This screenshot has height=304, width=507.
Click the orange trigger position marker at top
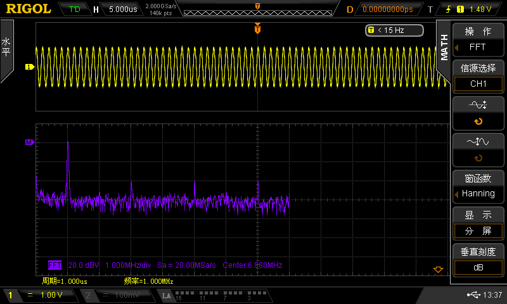coord(257,29)
